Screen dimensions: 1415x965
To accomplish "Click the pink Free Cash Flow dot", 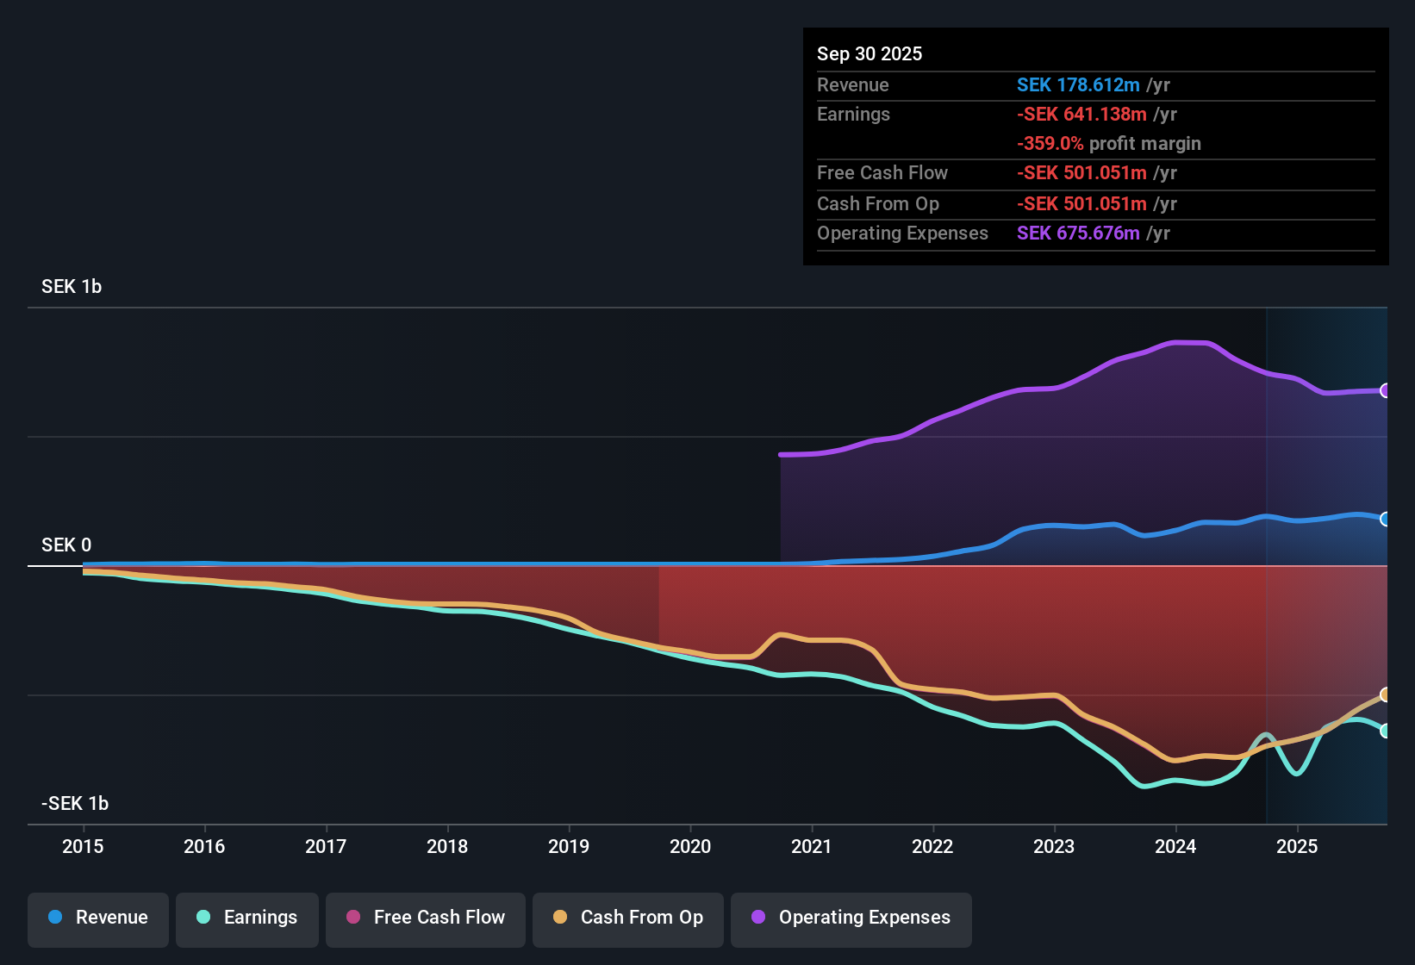I will coord(353,918).
